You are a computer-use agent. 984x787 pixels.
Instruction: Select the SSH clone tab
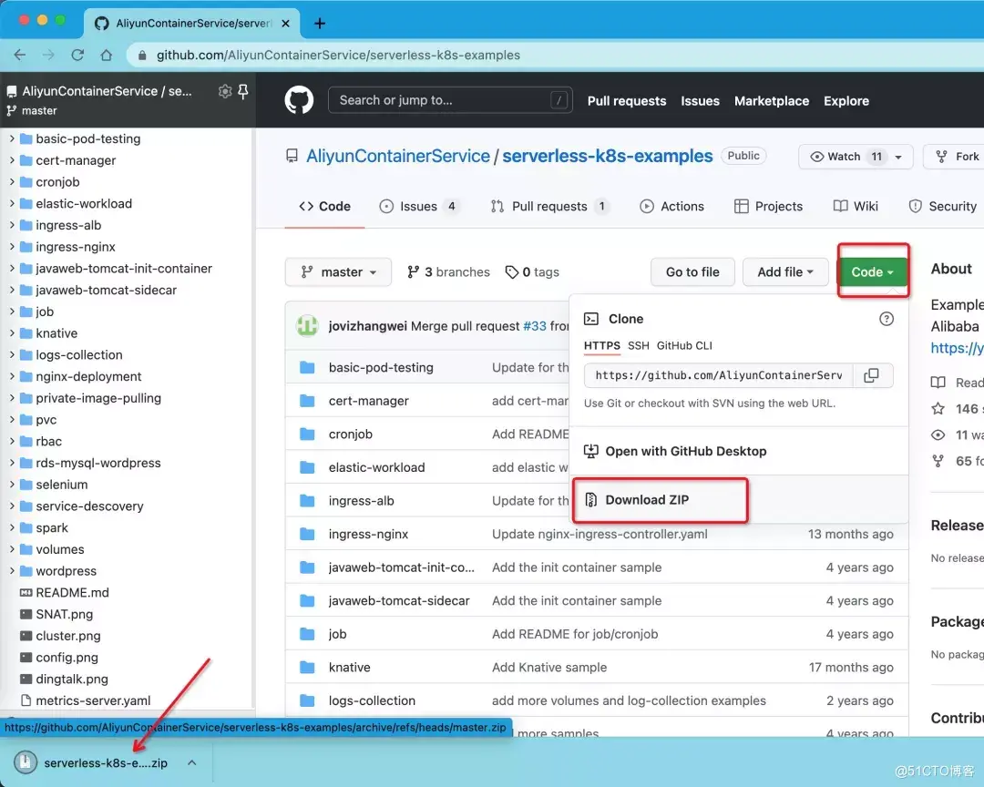[638, 346]
